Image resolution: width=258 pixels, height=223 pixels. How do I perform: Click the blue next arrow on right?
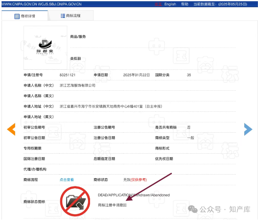point(248,130)
